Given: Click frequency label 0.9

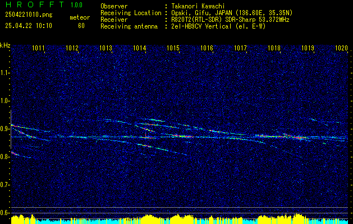Looking at the screenshot, I should (x=4, y=129).
